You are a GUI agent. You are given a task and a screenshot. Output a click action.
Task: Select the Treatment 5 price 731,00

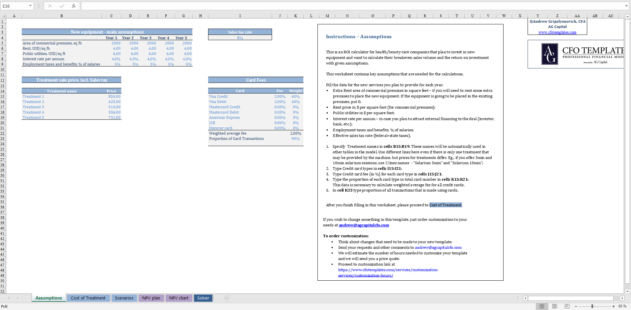point(111,117)
